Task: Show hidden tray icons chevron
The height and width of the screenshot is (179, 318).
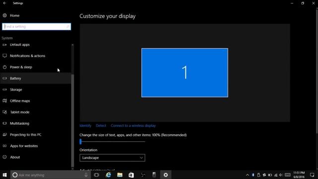Action: click(247, 175)
